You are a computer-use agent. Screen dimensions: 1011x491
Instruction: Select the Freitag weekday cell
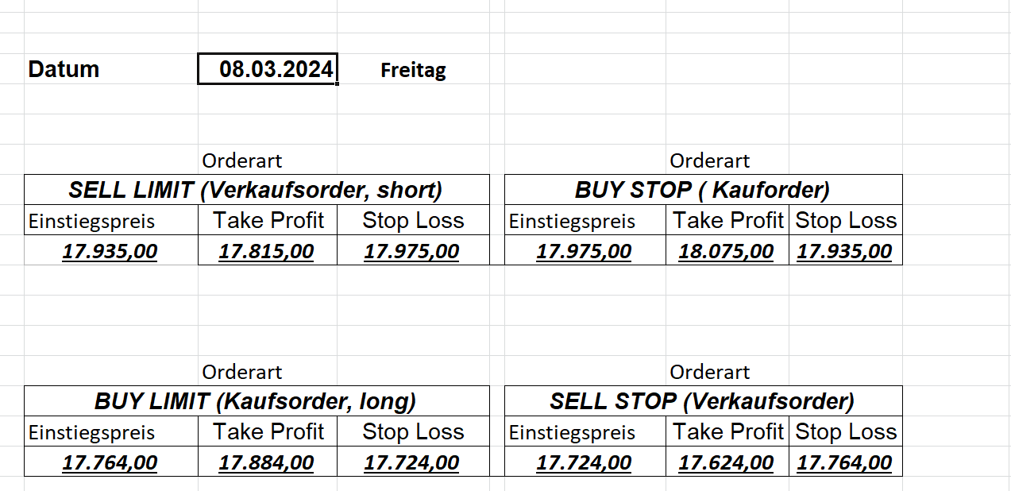(413, 70)
